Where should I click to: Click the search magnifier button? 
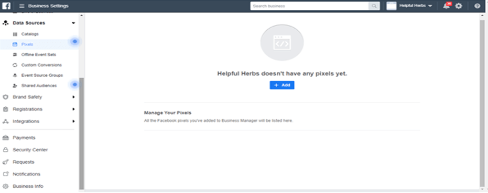(x=374, y=6)
